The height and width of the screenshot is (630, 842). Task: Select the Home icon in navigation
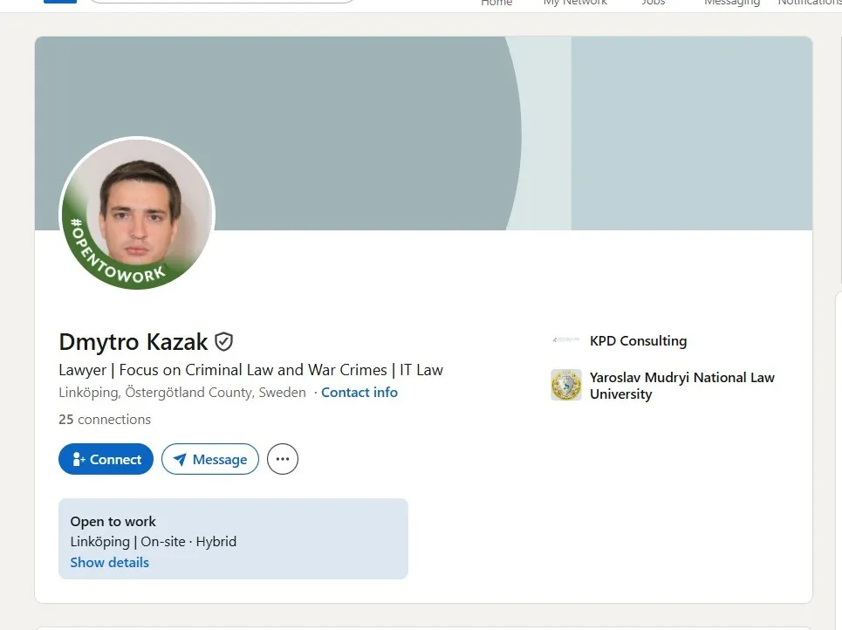tap(496, 0)
